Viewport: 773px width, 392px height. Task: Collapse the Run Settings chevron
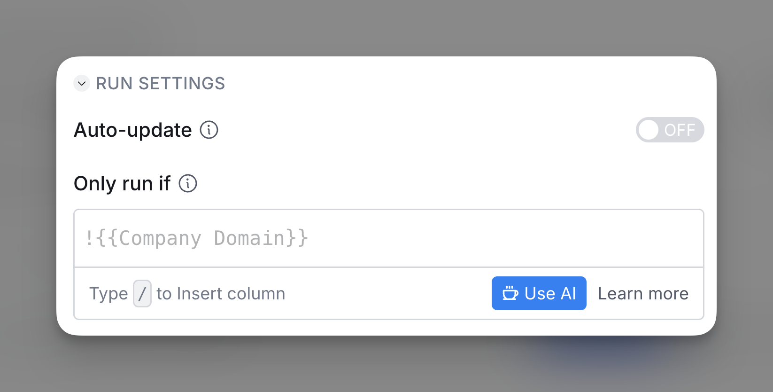pos(82,84)
